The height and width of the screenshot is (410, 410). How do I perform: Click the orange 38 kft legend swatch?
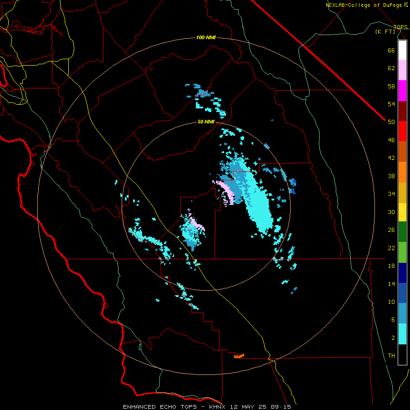coord(402,172)
